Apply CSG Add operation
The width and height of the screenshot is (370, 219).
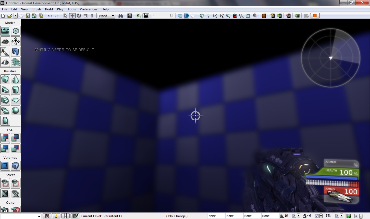(x=5, y=138)
